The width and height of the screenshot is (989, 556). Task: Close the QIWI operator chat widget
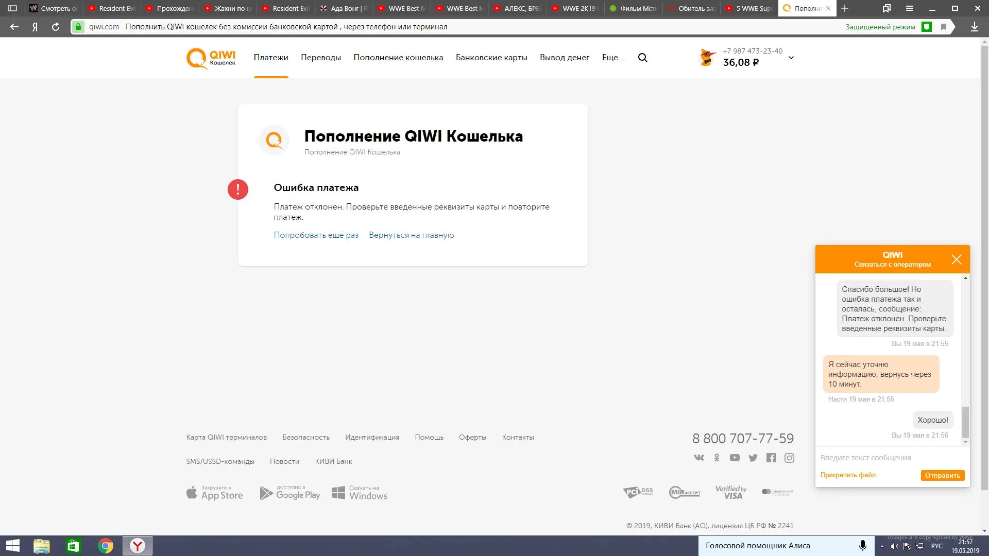tap(956, 259)
